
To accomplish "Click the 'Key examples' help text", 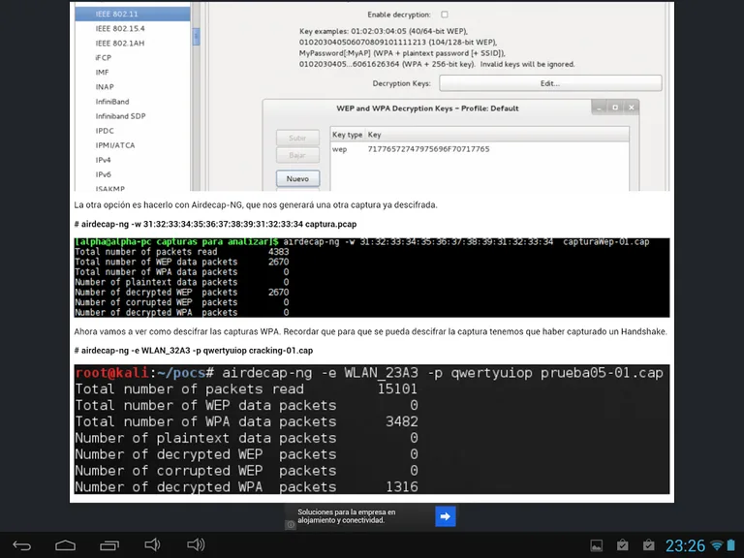I will [437, 47].
